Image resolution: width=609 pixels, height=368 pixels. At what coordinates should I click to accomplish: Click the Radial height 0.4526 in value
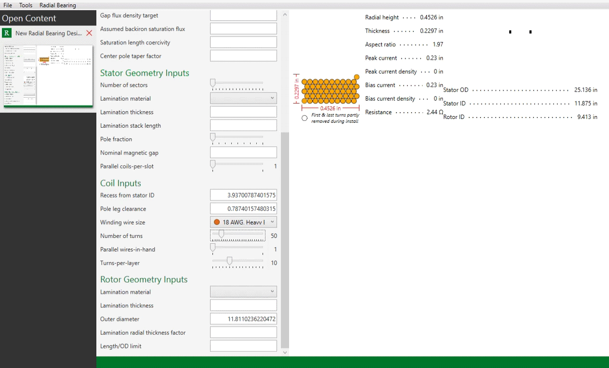tap(432, 17)
